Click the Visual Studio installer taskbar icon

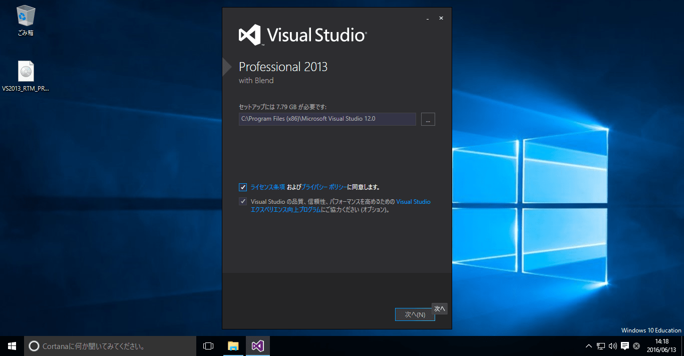(257, 345)
